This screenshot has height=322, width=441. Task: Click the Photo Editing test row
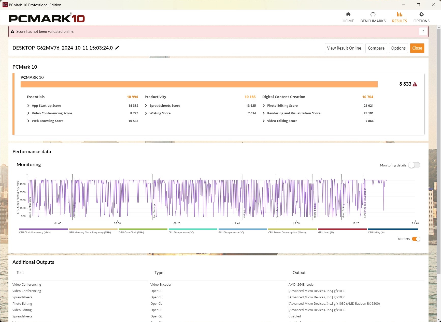(x=22, y=304)
